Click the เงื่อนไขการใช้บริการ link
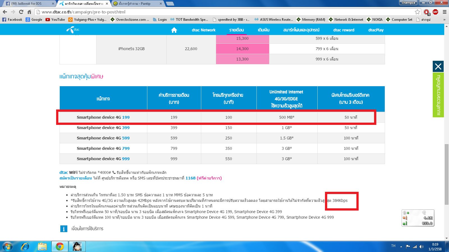Screen dimensions: 449x252 point(87,229)
